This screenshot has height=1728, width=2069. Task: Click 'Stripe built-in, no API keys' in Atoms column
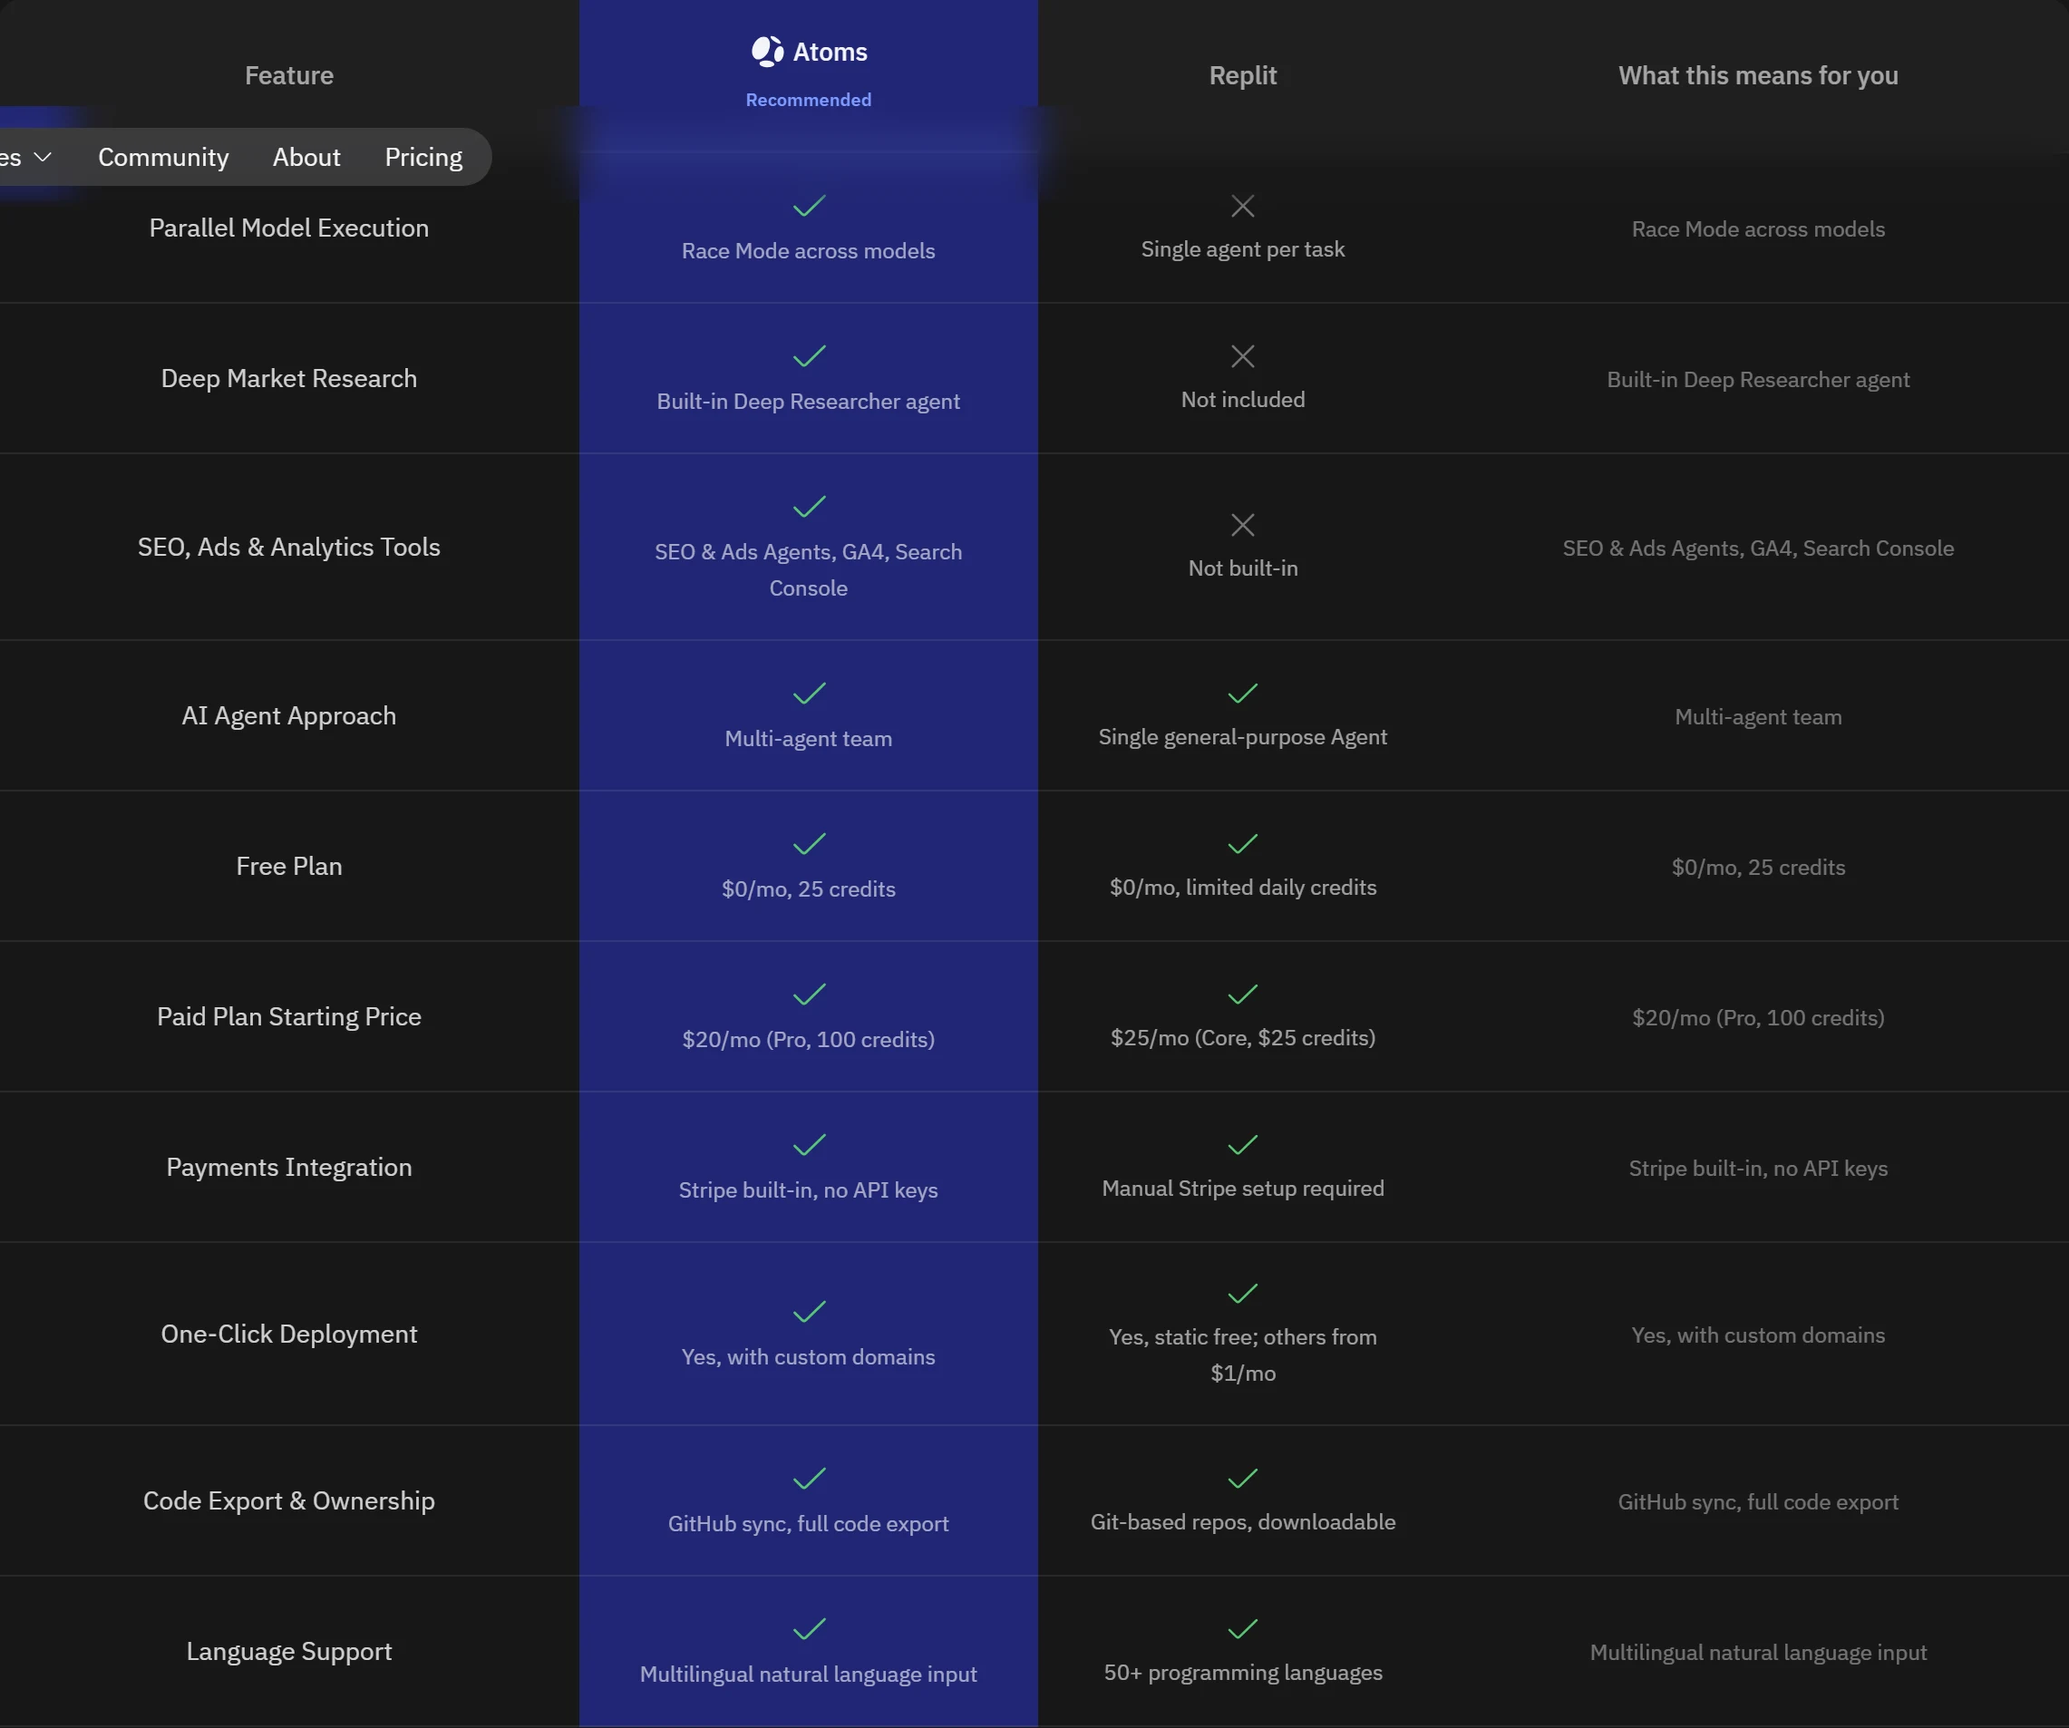coord(809,1190)
